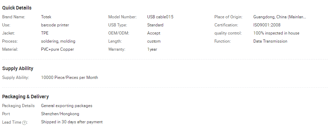
Task: Click the Quick Details heading
Action: point(17,8)
